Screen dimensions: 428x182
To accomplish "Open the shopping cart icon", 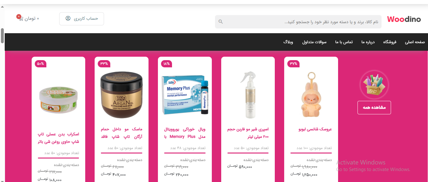I will [21, 18].
